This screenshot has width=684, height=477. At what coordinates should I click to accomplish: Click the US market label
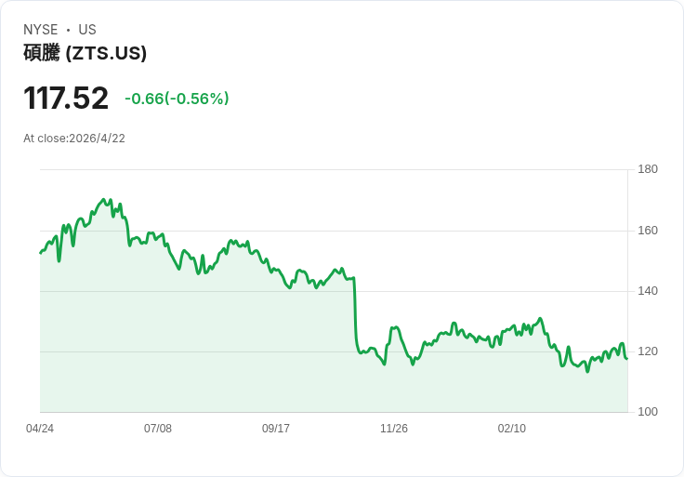coord(87,30)
